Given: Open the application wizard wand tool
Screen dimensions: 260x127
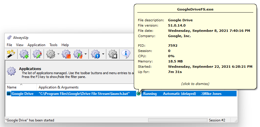Looking at the screenshot, I should (x=11, y=54).
